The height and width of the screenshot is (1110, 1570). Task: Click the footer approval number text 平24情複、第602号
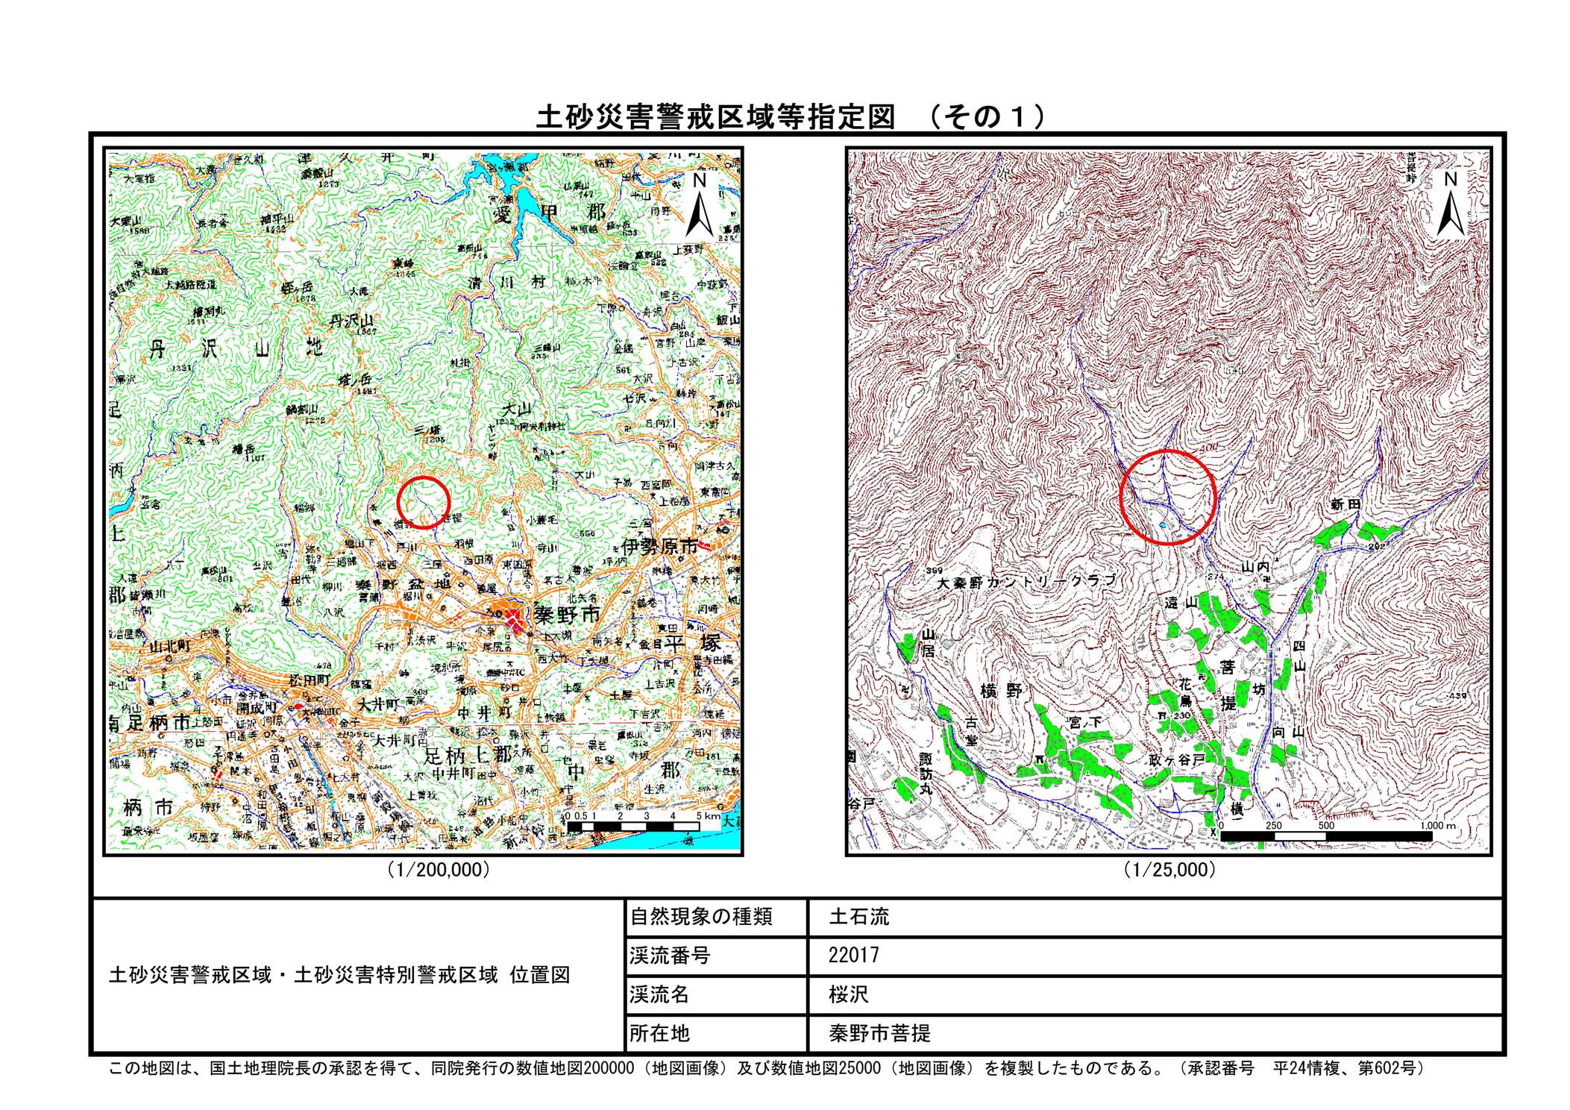coord(1343,1068)
